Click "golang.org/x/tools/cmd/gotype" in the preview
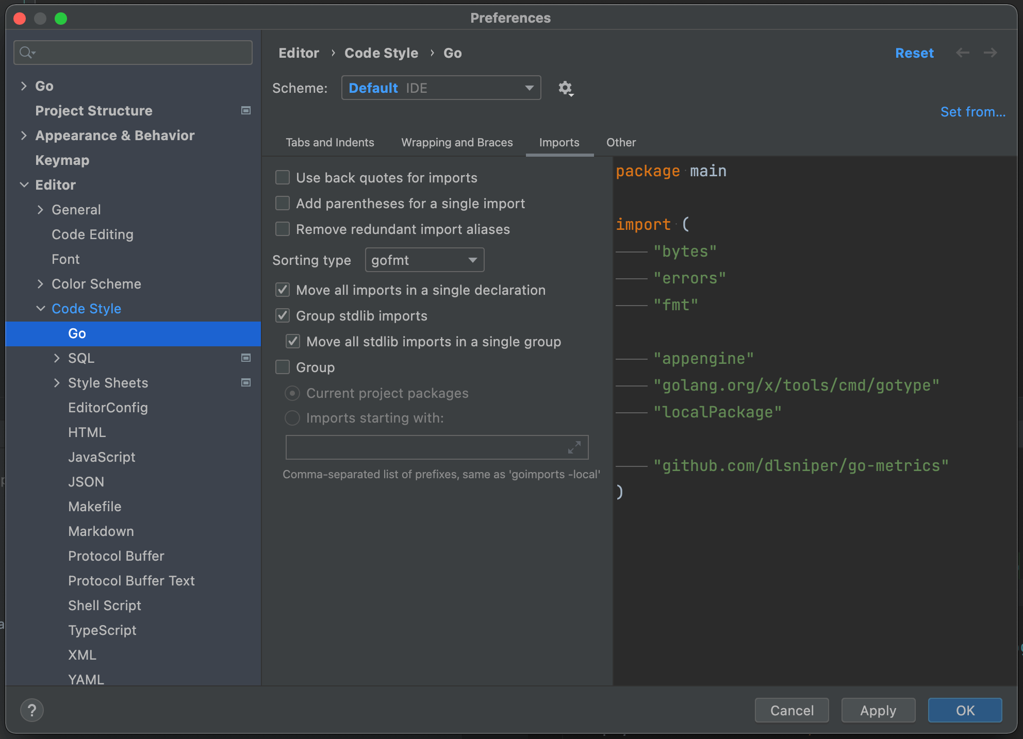The height and width of the screenshot is (739, 1023). click(x=796, y=385)
